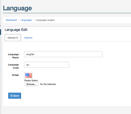Click Browse... to choose an image file
The height and width of the screenshot is (114, 131).
pyautogui.click(x=31, y=84)
